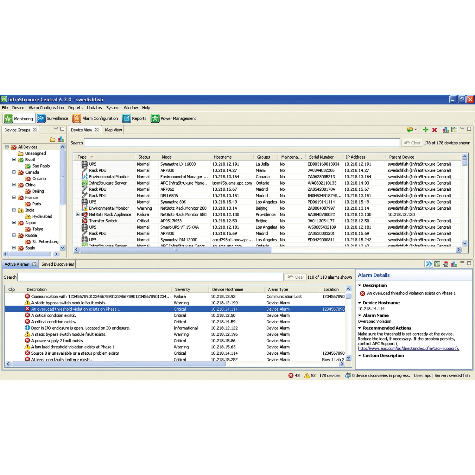Click the red X delete device icon
The width and height of the screenshot is (475, 475).
coord(434,130)
